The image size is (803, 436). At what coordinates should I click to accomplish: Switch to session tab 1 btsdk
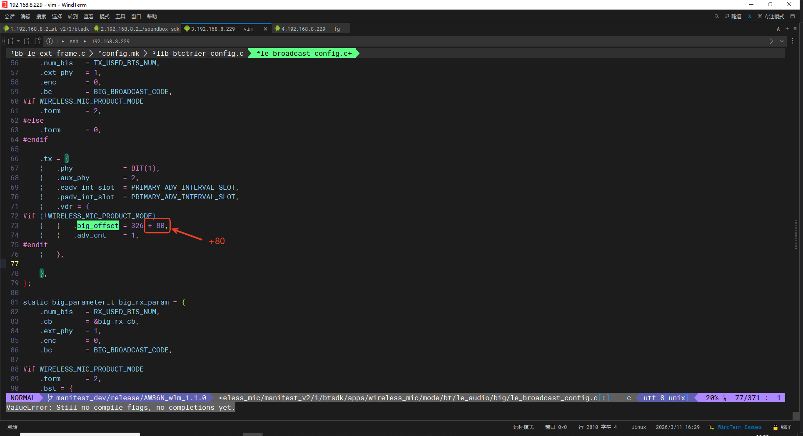pyautogui.click(x=46, y=29)
